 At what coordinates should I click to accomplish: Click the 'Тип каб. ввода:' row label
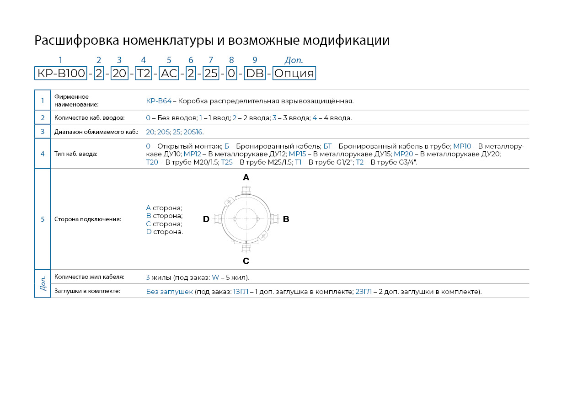coord(75,154)
